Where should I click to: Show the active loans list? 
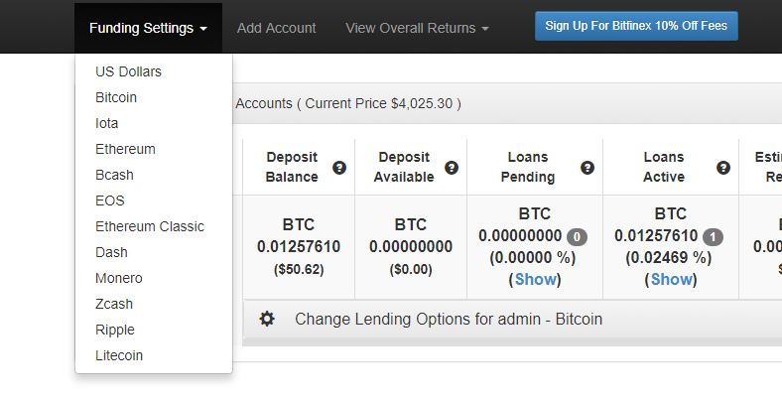click(671, 279)
